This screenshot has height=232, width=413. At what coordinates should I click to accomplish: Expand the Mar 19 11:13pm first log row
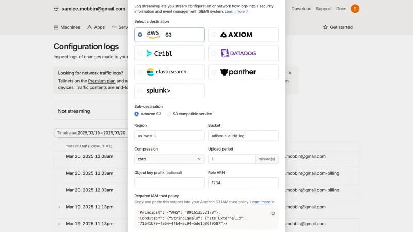(x=59, y=207)
